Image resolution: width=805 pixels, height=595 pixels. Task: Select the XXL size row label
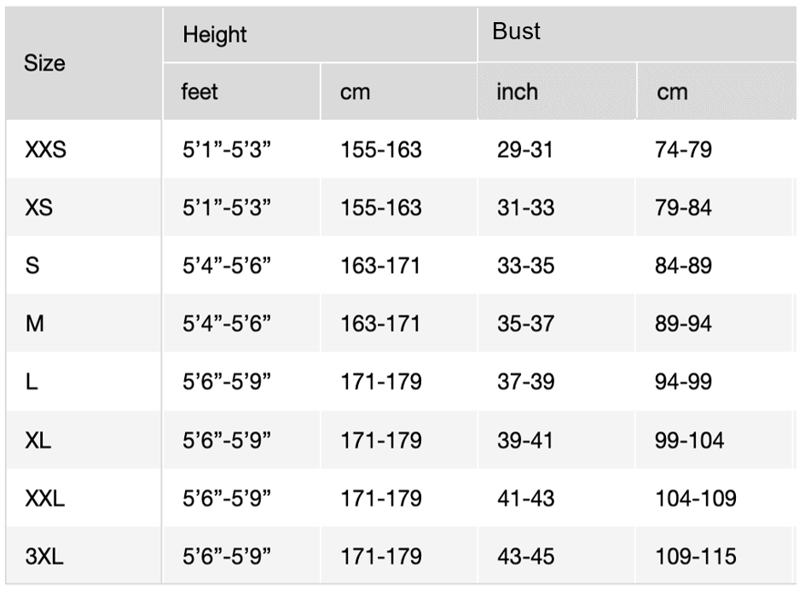[x=45, y=498]
